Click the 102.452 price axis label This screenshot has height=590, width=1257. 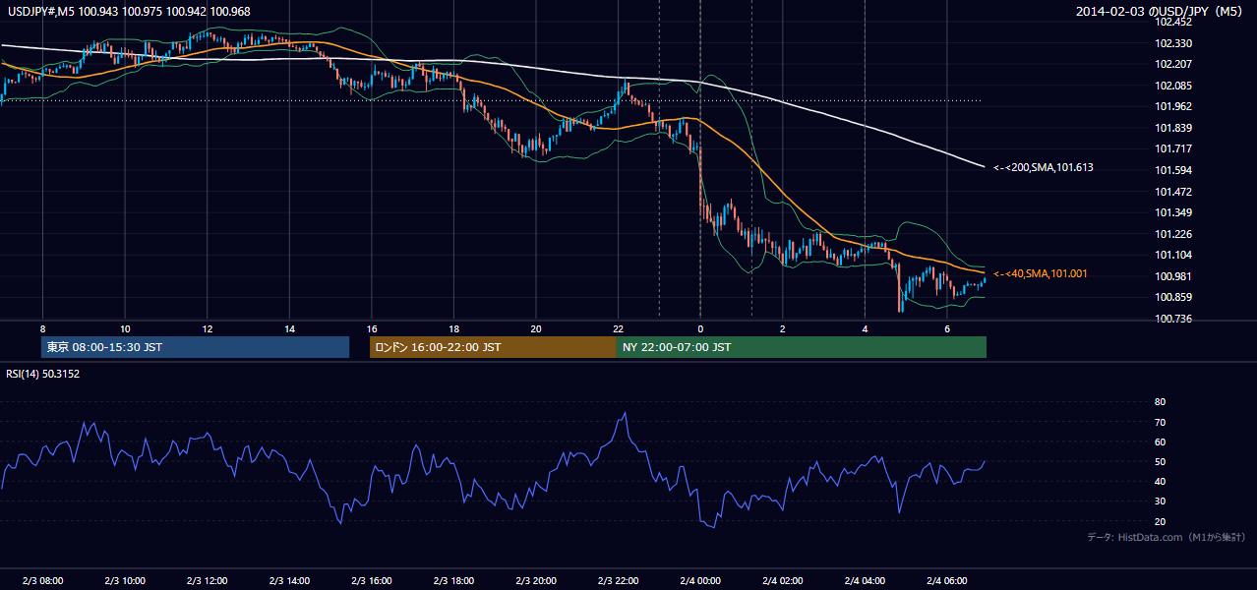click(x=1173, y=22)
